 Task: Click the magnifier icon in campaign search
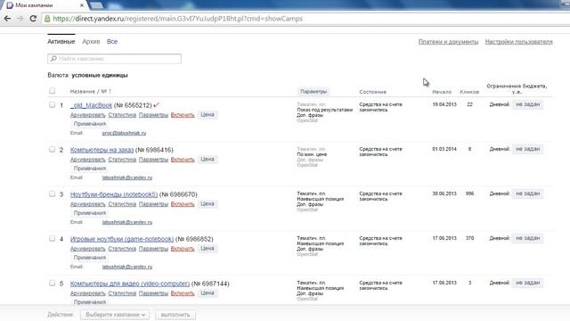[53, 59]
